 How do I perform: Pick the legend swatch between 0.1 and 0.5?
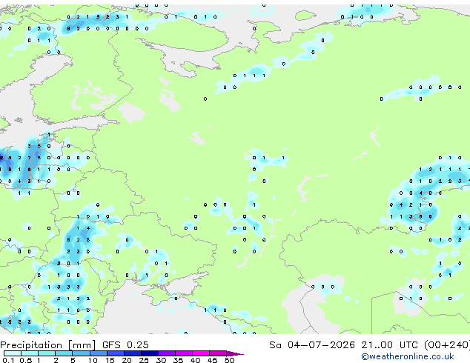click(13, 353)
